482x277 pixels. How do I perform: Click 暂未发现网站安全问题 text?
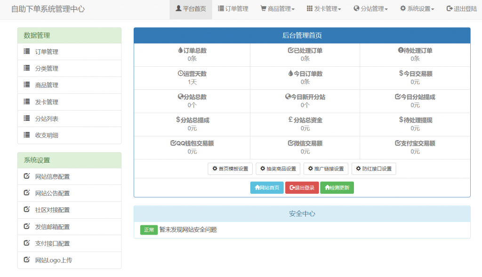tap(188, 230)
